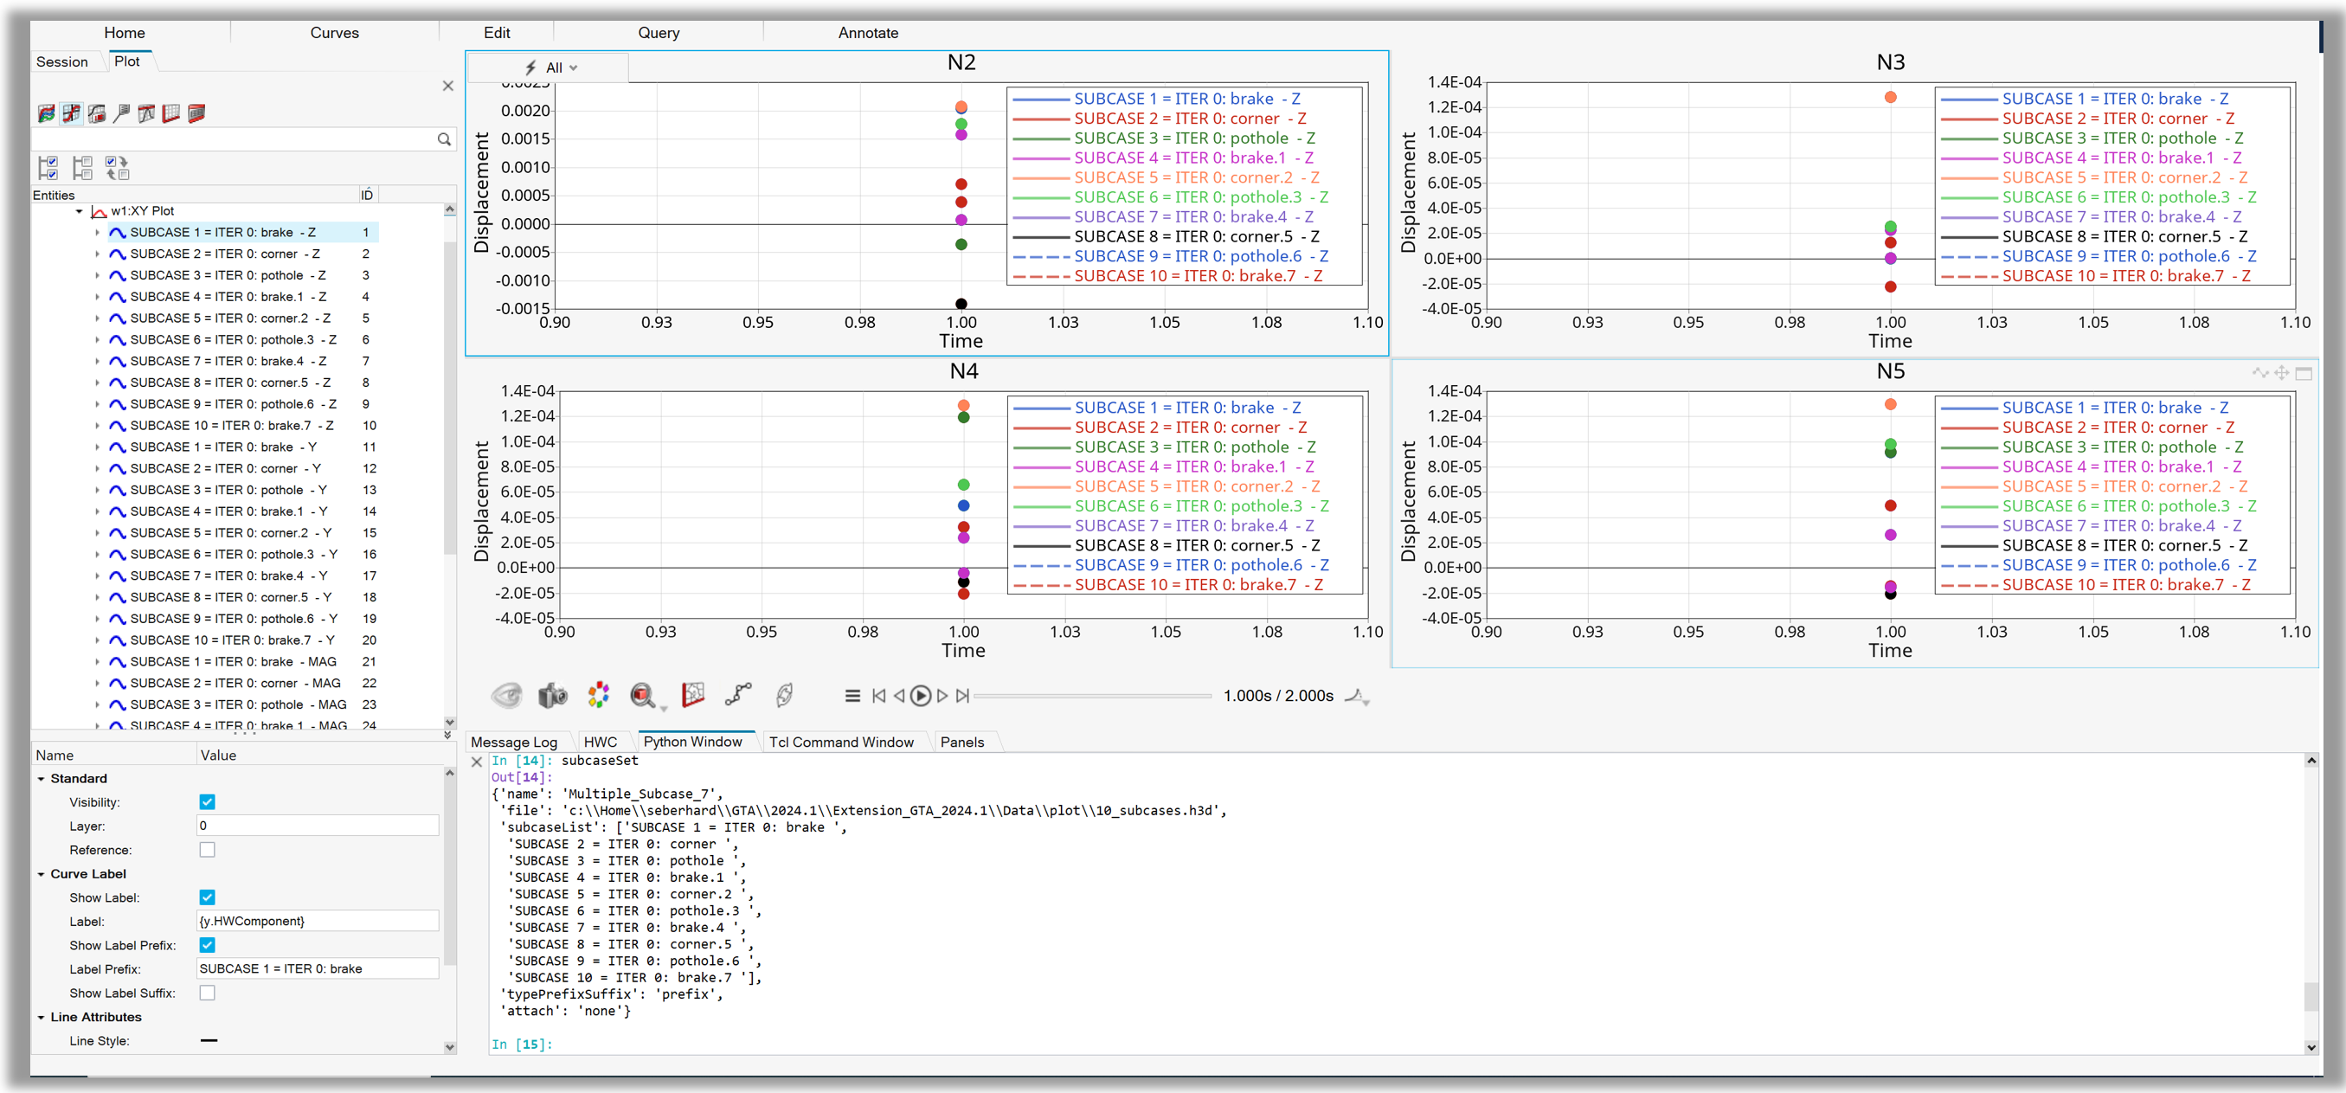Click the search magnifier in the Entities panel

point(445,138)
